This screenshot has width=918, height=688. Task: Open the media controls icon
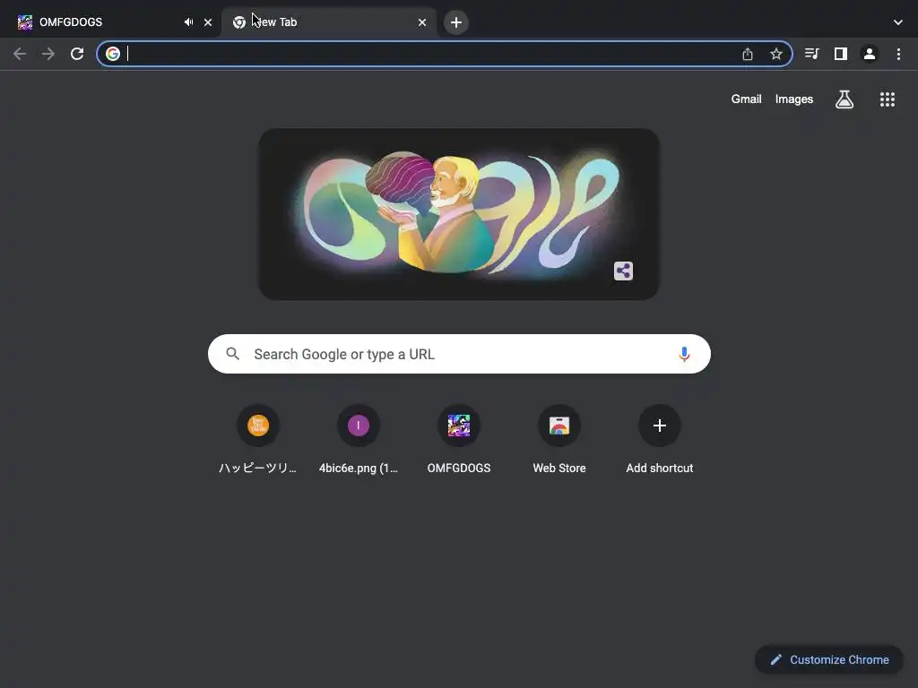[x=811, y=54]
